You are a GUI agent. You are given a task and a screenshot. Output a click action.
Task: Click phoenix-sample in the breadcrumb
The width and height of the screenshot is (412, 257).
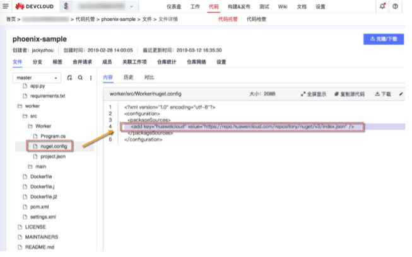point(118,19)
